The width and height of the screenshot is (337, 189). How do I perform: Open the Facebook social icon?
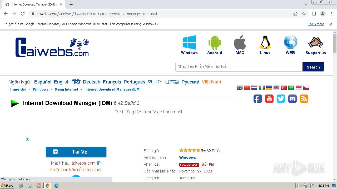click(x=258, y=99)
